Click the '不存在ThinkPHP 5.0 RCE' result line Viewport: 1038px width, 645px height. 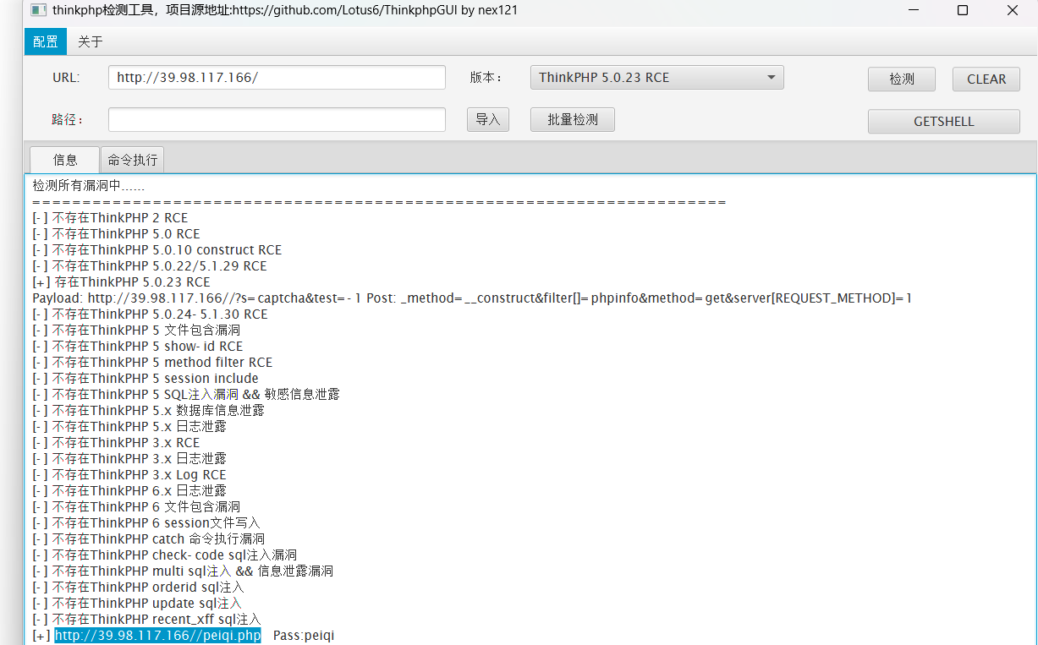pos(116,234)
